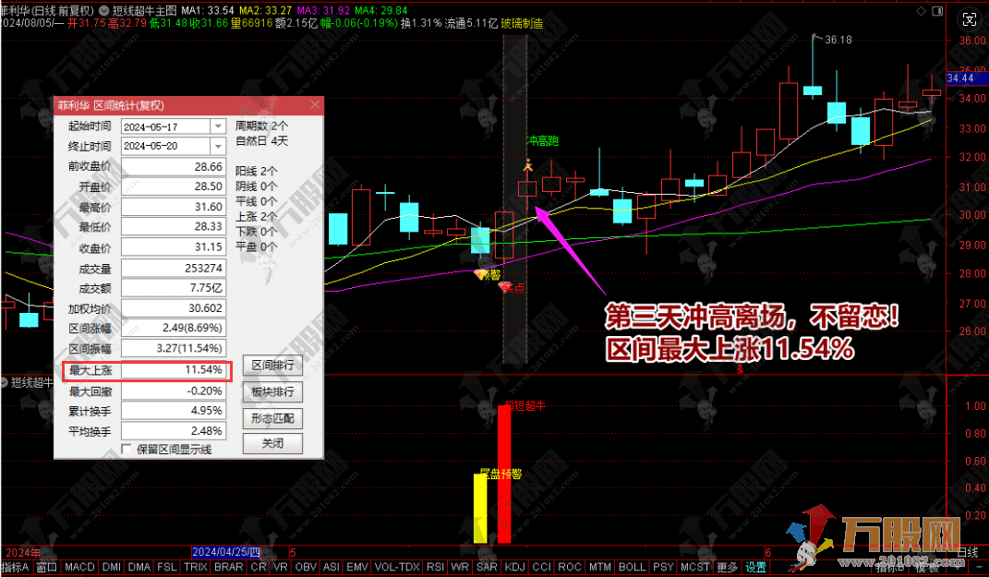Screen dimensions: 989x577
Task: Select the PSY indicator tab
Action: (663, 567)
